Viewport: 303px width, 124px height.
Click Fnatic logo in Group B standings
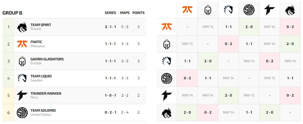click(22, 44)
